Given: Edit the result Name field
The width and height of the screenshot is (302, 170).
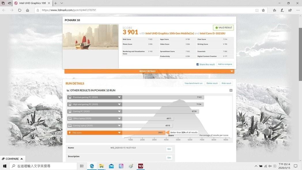Looking at the screenshot, I should point(169,149).
